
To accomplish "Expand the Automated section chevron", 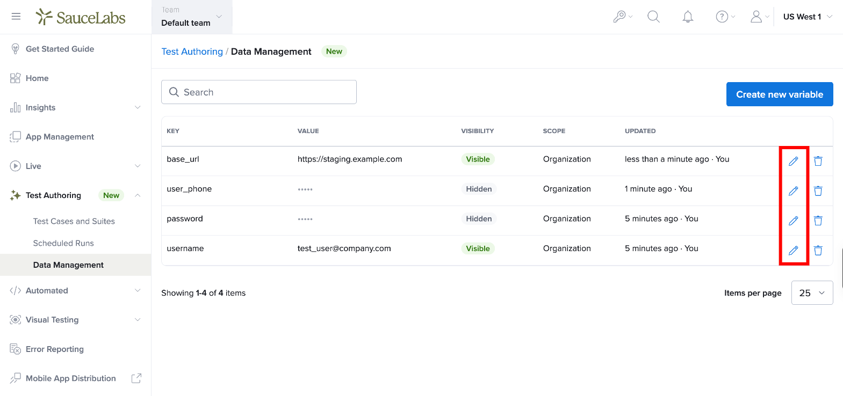I will pyautogui.click(x=138, y=290).
